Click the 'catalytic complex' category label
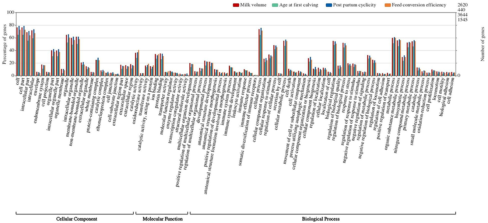The height and width of the screenshot is (223, 488). pyautogui.click(x=100, y=95)
